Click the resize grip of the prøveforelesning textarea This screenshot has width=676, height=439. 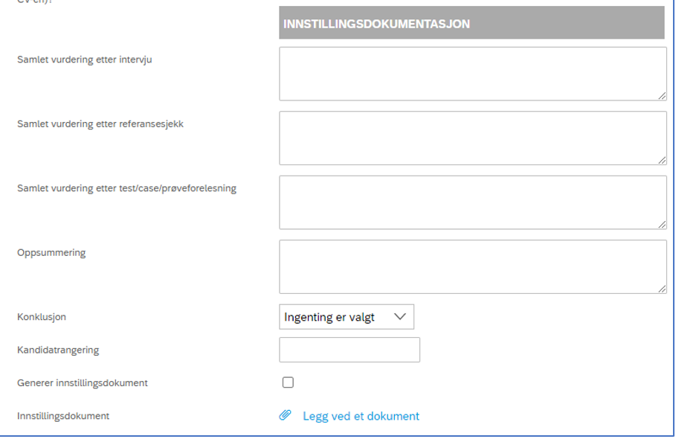point(662,224)
